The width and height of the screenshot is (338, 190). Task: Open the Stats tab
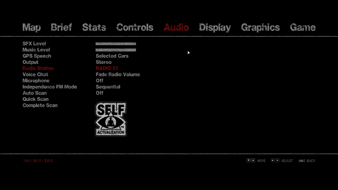coord(94,27)
